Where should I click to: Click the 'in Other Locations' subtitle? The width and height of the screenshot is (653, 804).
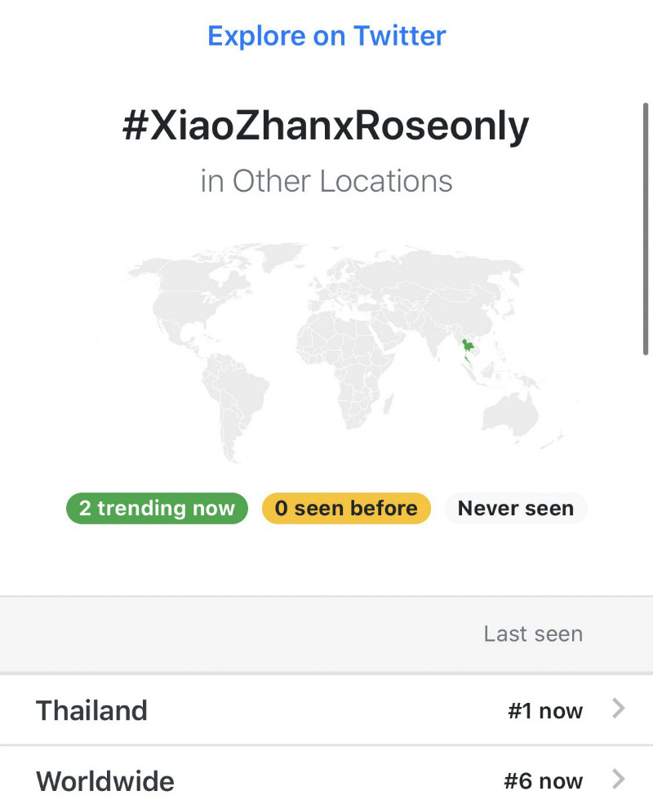(326, 181)
